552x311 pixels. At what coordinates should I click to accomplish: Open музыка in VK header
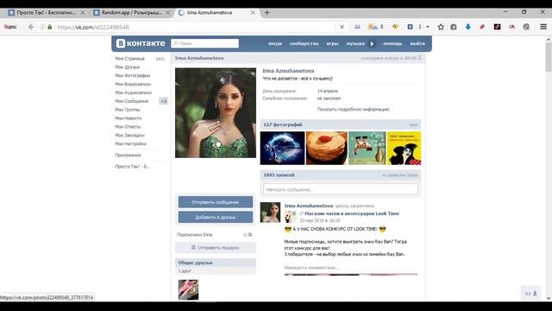pos(355,44)
